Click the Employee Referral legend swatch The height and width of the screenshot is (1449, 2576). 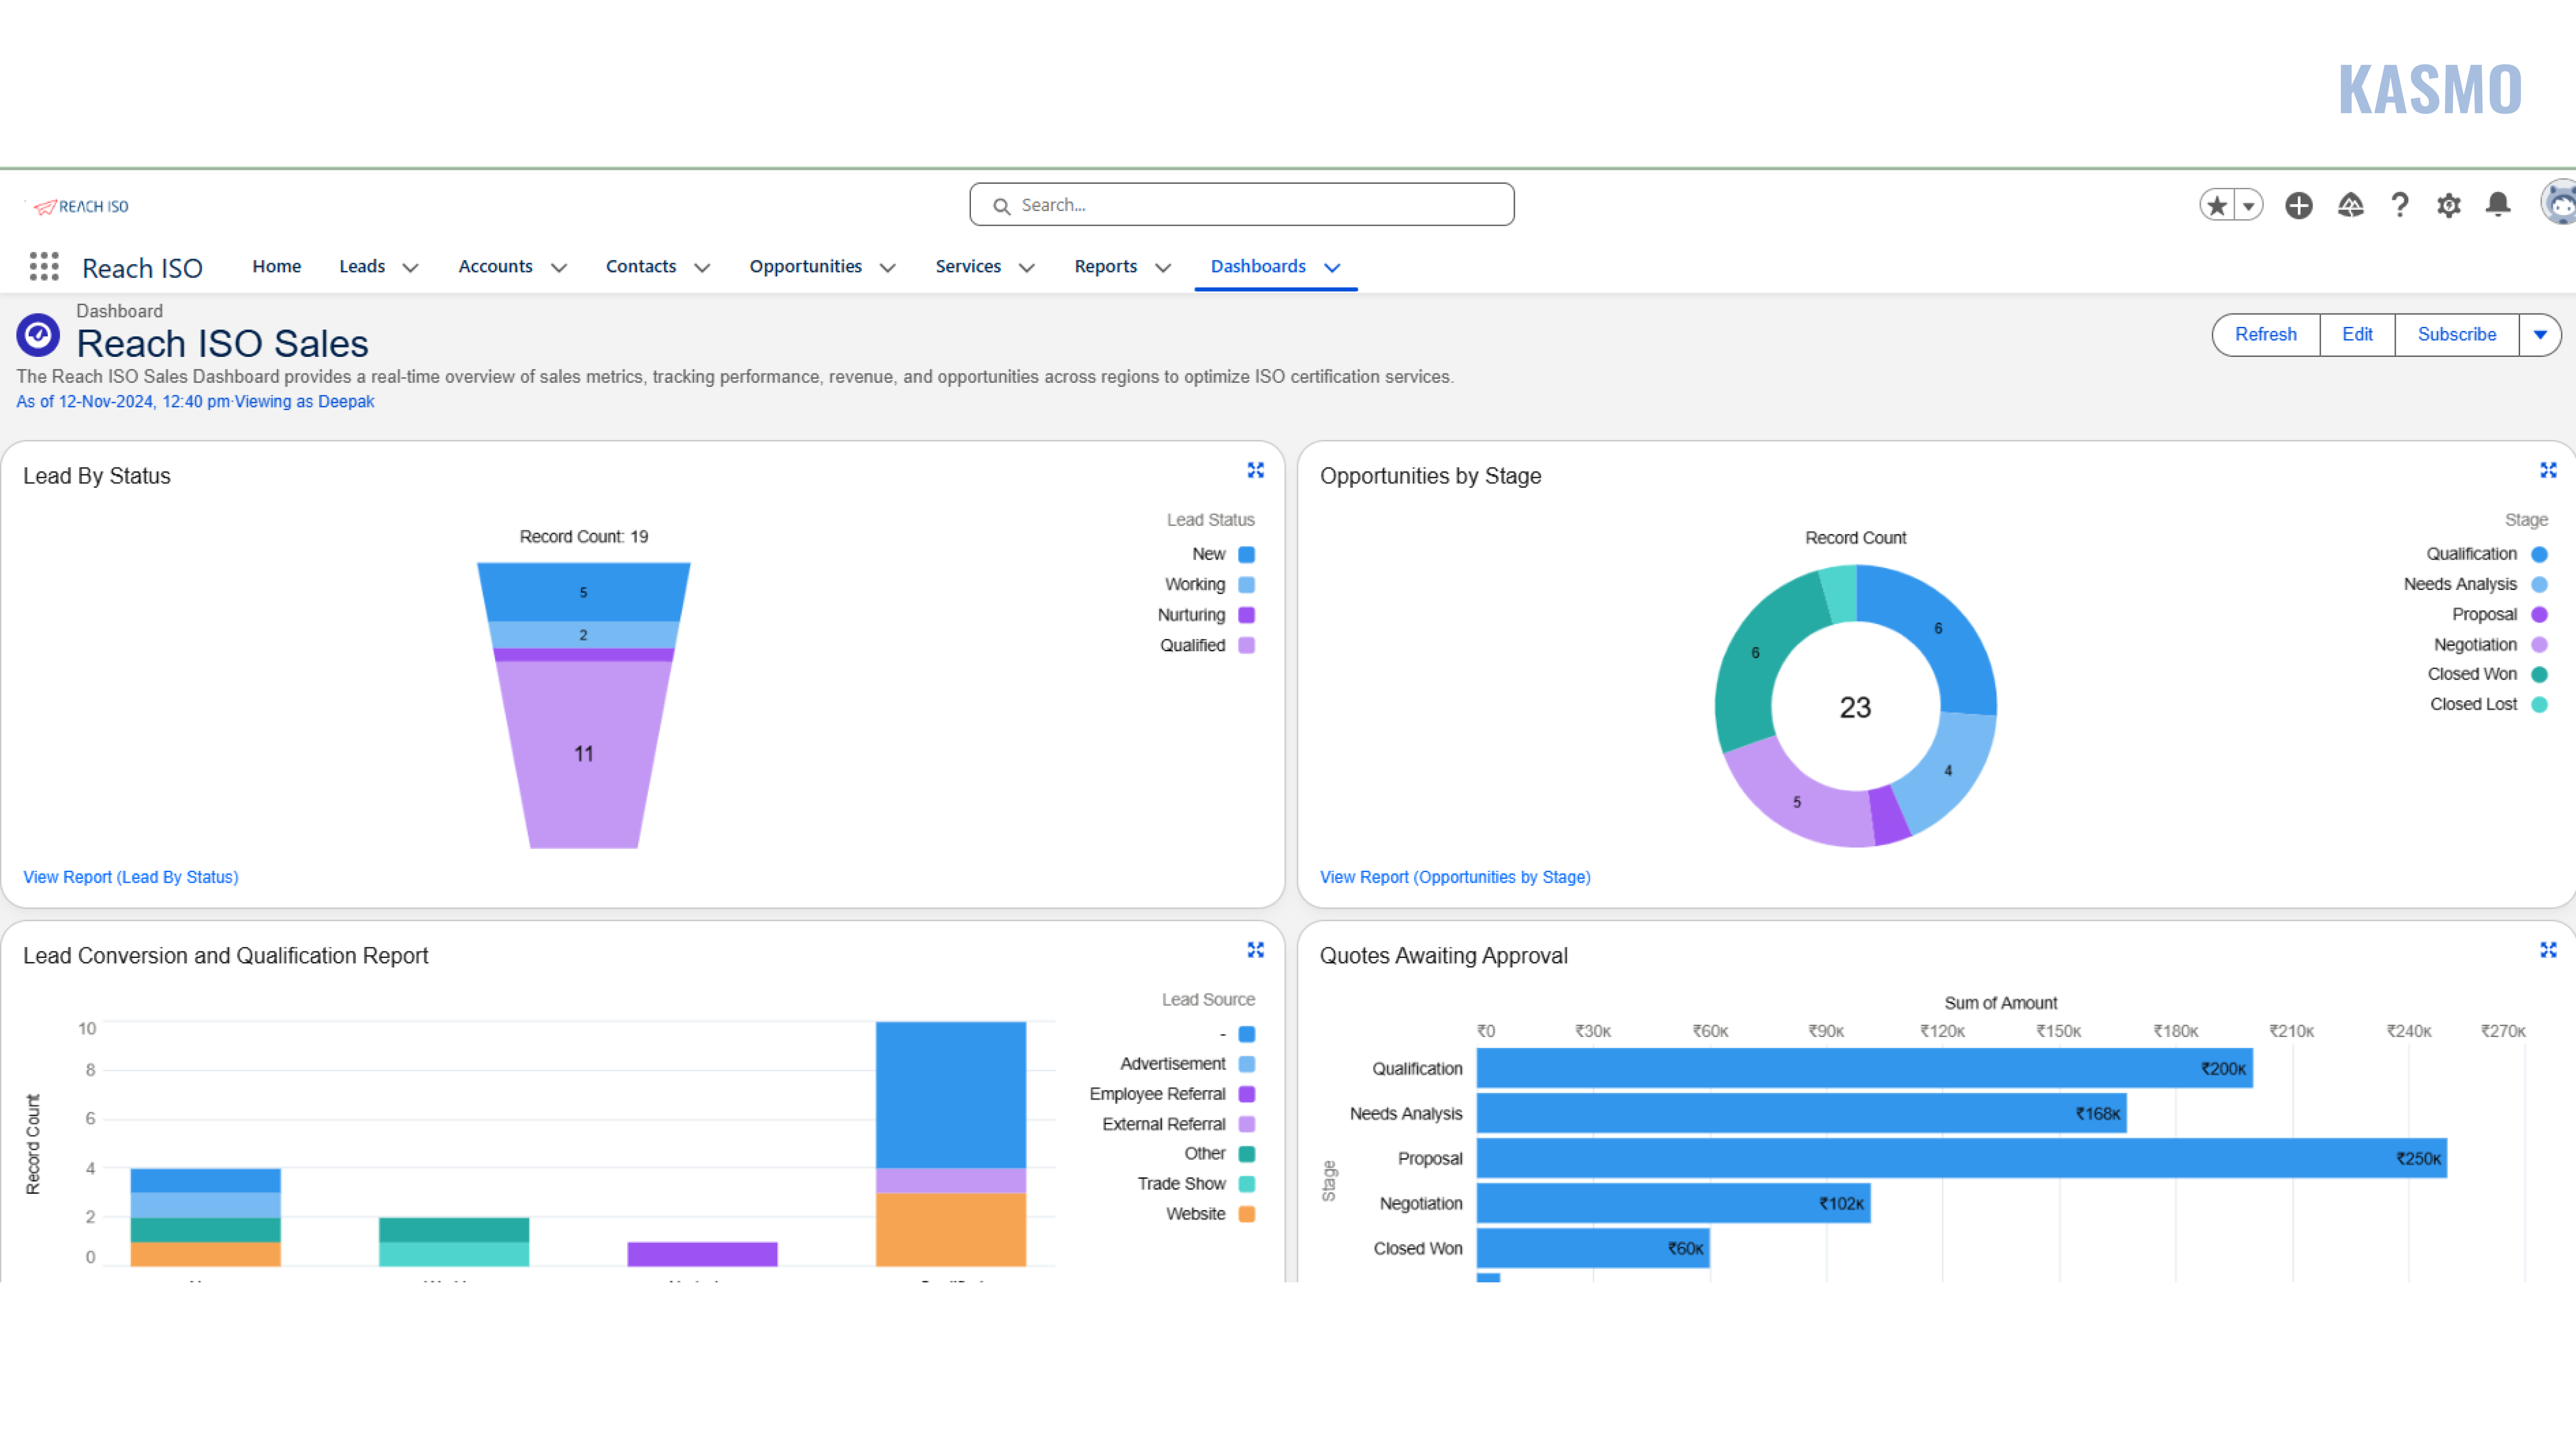(x=1246, y=1094)
